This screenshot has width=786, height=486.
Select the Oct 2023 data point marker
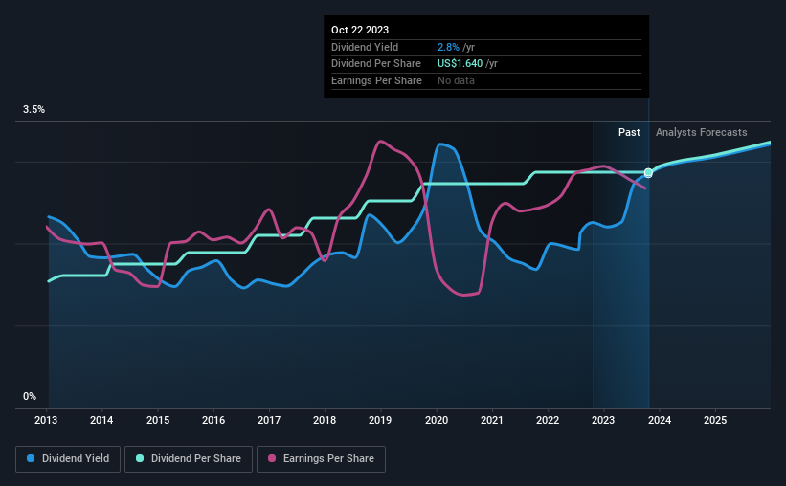coord(648,173)
